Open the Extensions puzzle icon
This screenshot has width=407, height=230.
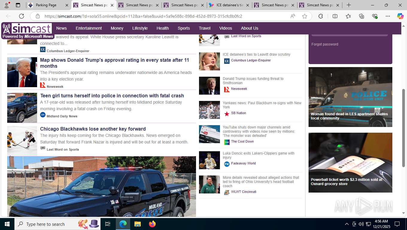click(321, 16)
